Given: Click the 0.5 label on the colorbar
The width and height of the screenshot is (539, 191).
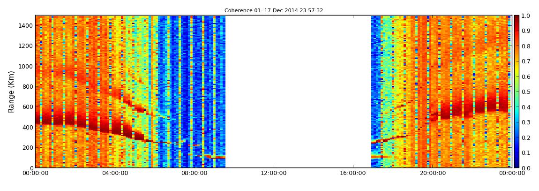Looking at the screenshot, I should (x=526, y=92).
